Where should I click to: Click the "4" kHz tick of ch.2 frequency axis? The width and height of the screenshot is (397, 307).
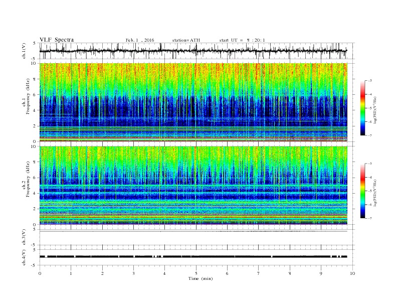(x=35, y=193)
